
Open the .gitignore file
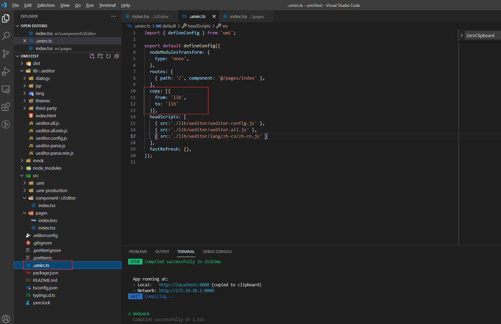pos(68,243)
